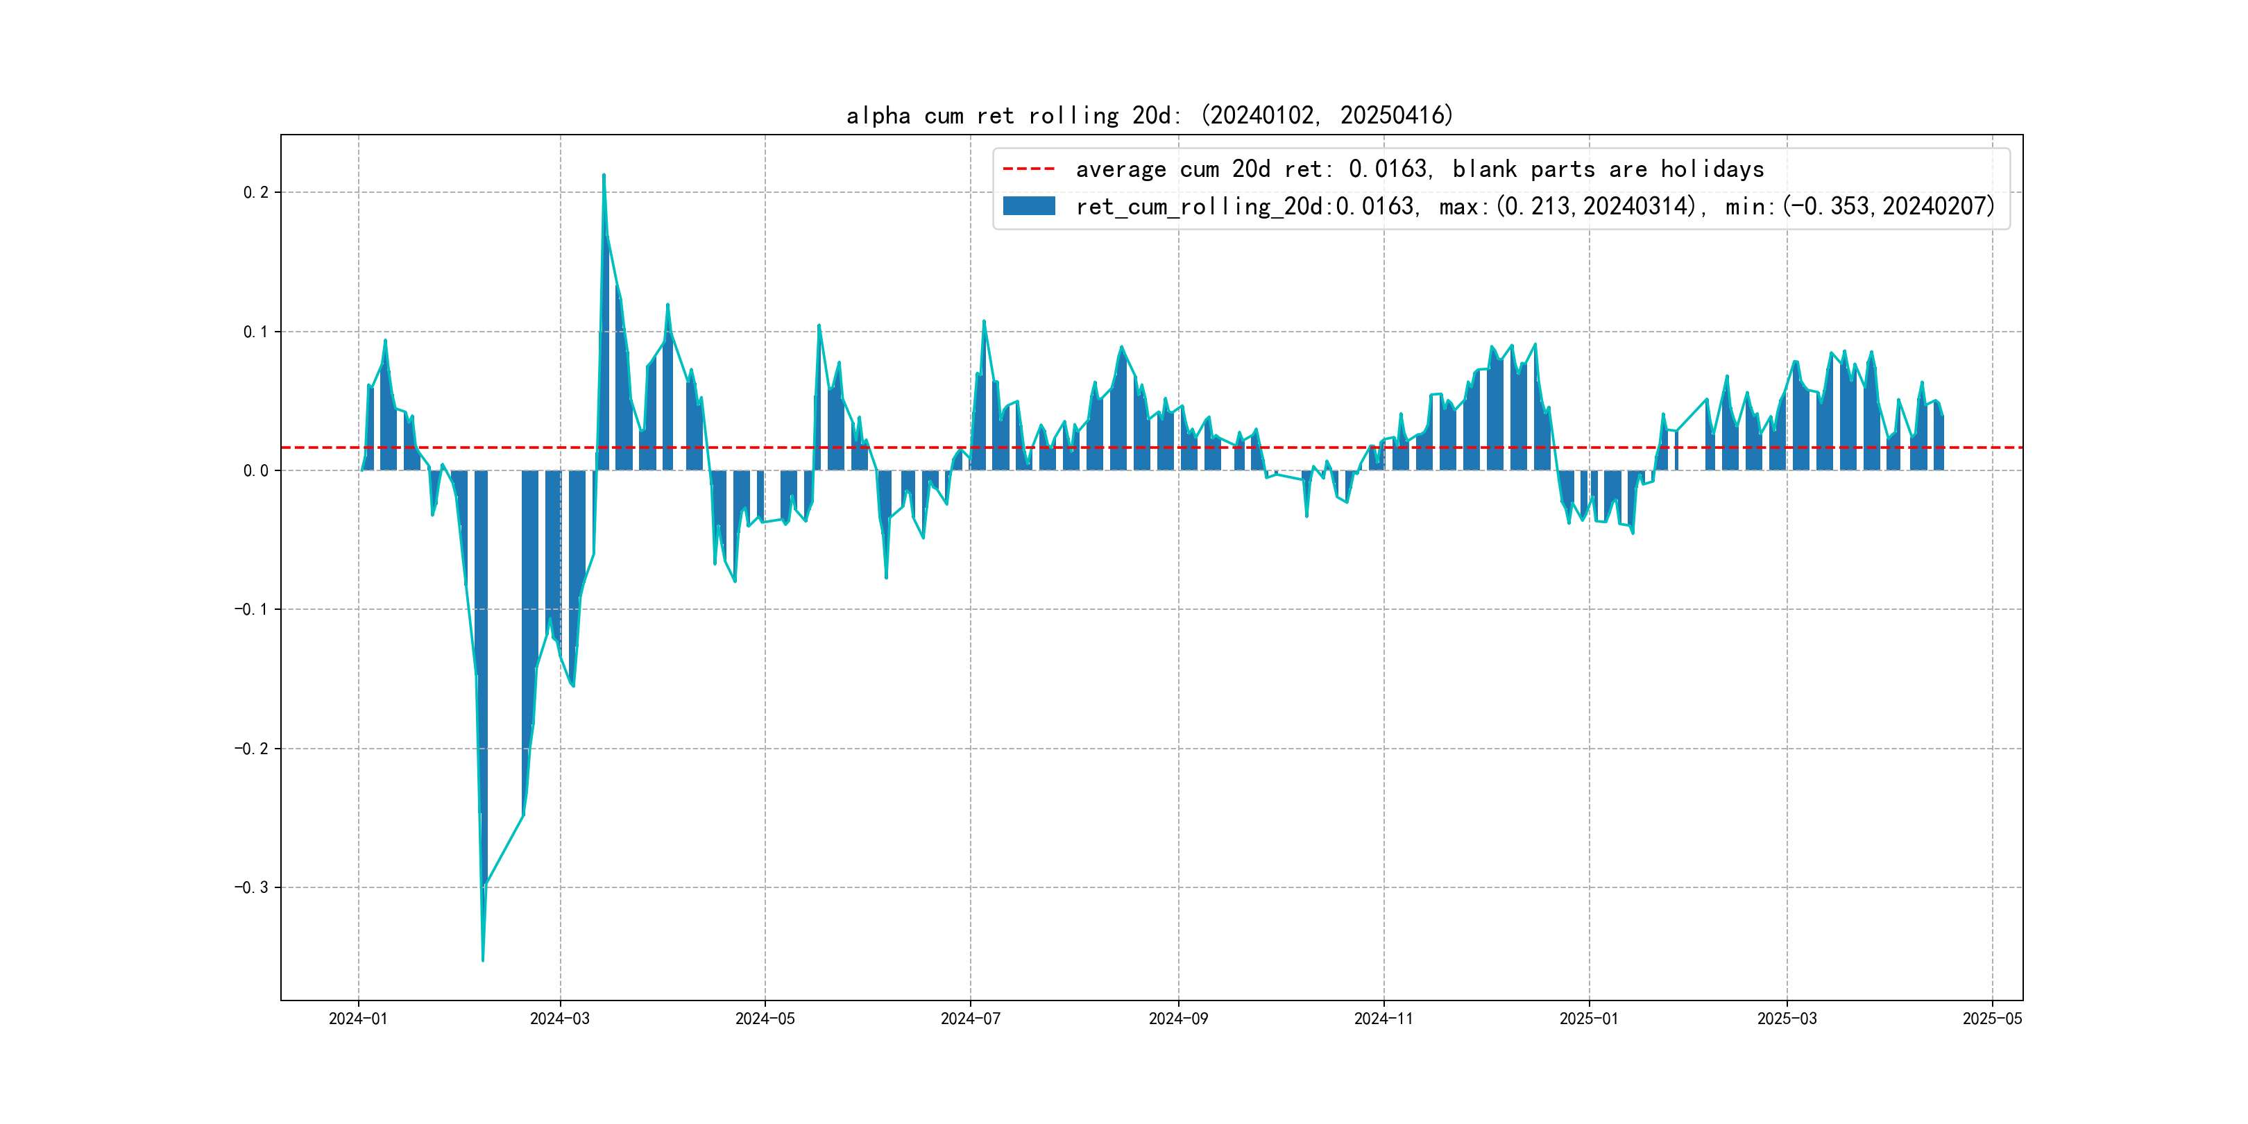Image resolution: width=2248 pixels, height=1124 pixels.
Task: Click the 2025-03 x-axis tick label
Action: coord(1787,1019)
